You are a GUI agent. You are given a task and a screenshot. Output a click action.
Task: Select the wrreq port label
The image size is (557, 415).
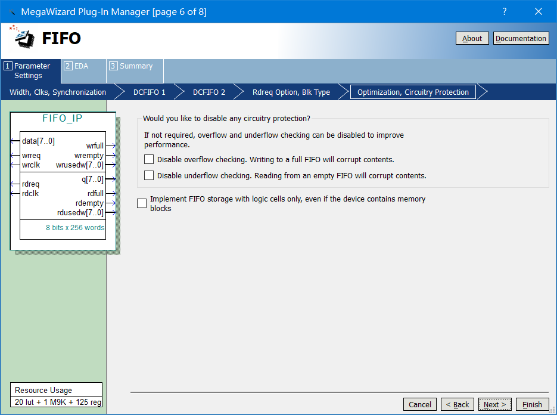31,156
